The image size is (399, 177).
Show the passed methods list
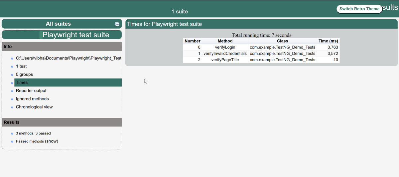click(52, 141)
